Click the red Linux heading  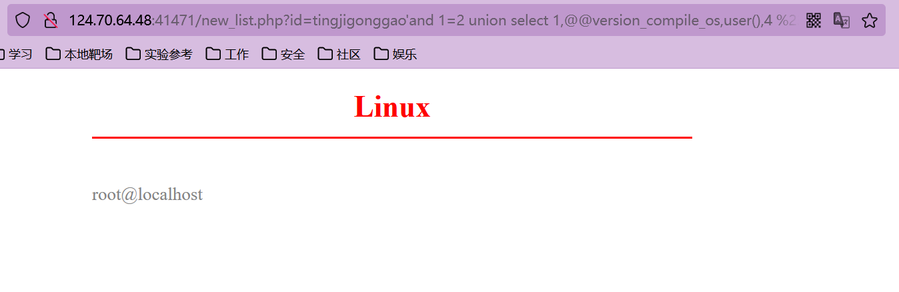pos(392,107)
